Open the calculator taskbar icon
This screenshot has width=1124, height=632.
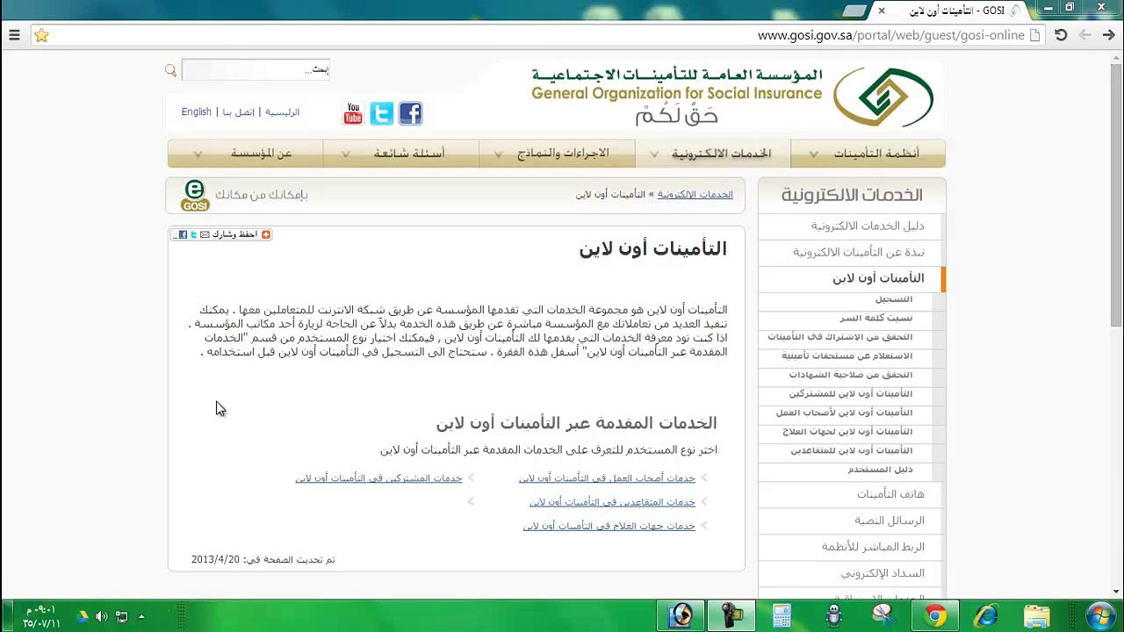782,615
